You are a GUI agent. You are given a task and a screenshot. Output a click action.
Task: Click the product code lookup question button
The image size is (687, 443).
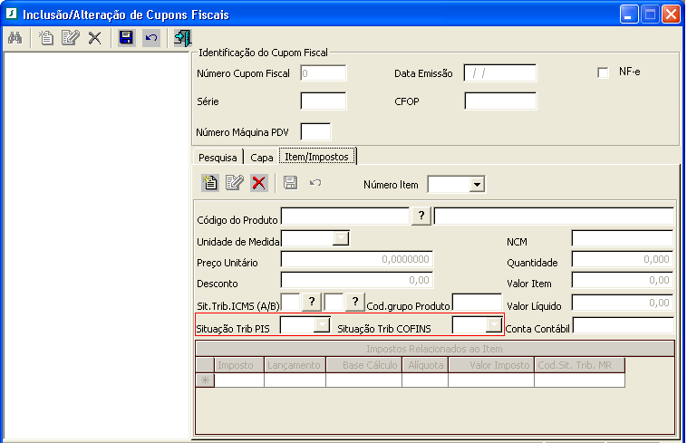click(x=421, y=216)
